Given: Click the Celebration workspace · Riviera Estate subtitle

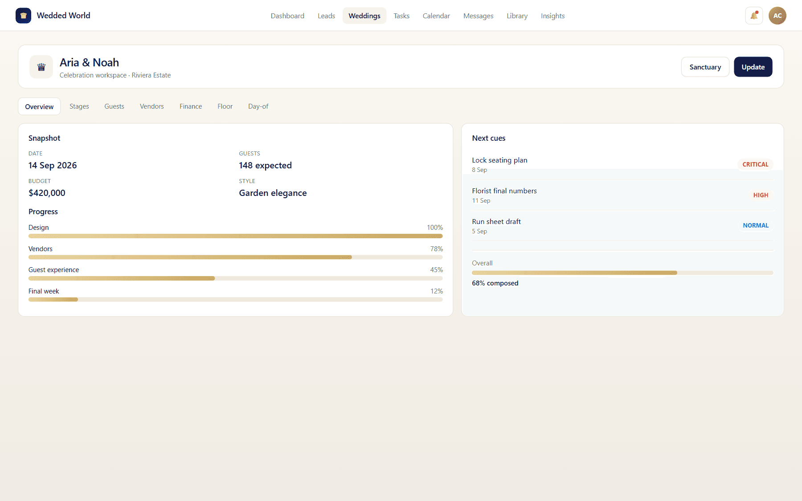Looking at the screenshot, I should point(115,75).
